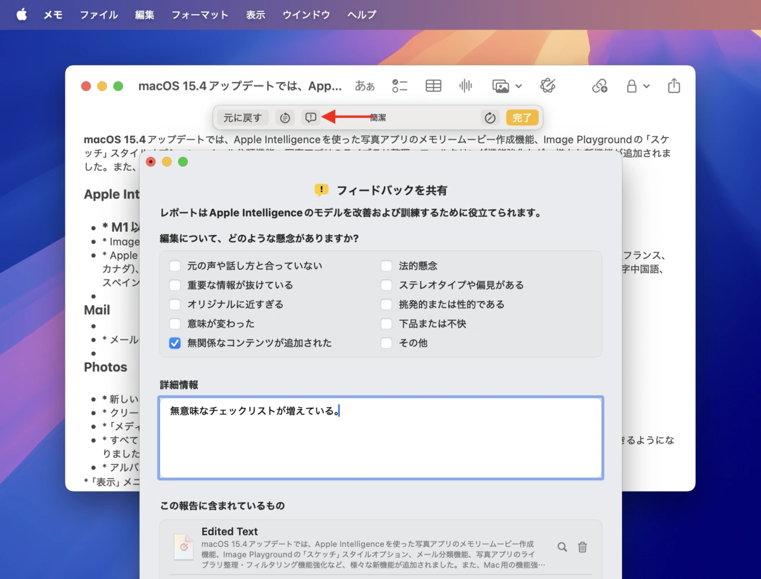Click the 元に戻す button
The image size is (761, 579).
(243, 118)
